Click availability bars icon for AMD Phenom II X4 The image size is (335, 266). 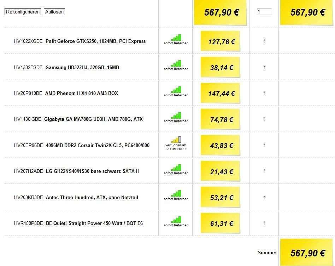point(176,90)
